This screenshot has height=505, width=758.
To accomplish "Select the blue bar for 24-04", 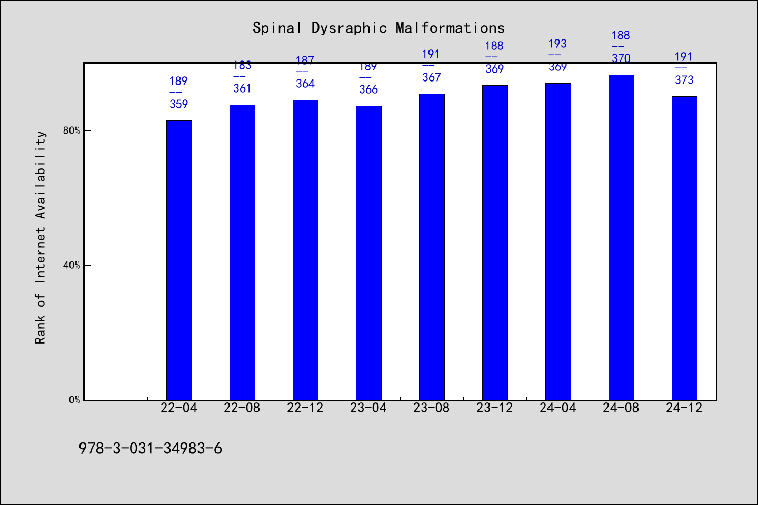I will [x=558, y=242].
